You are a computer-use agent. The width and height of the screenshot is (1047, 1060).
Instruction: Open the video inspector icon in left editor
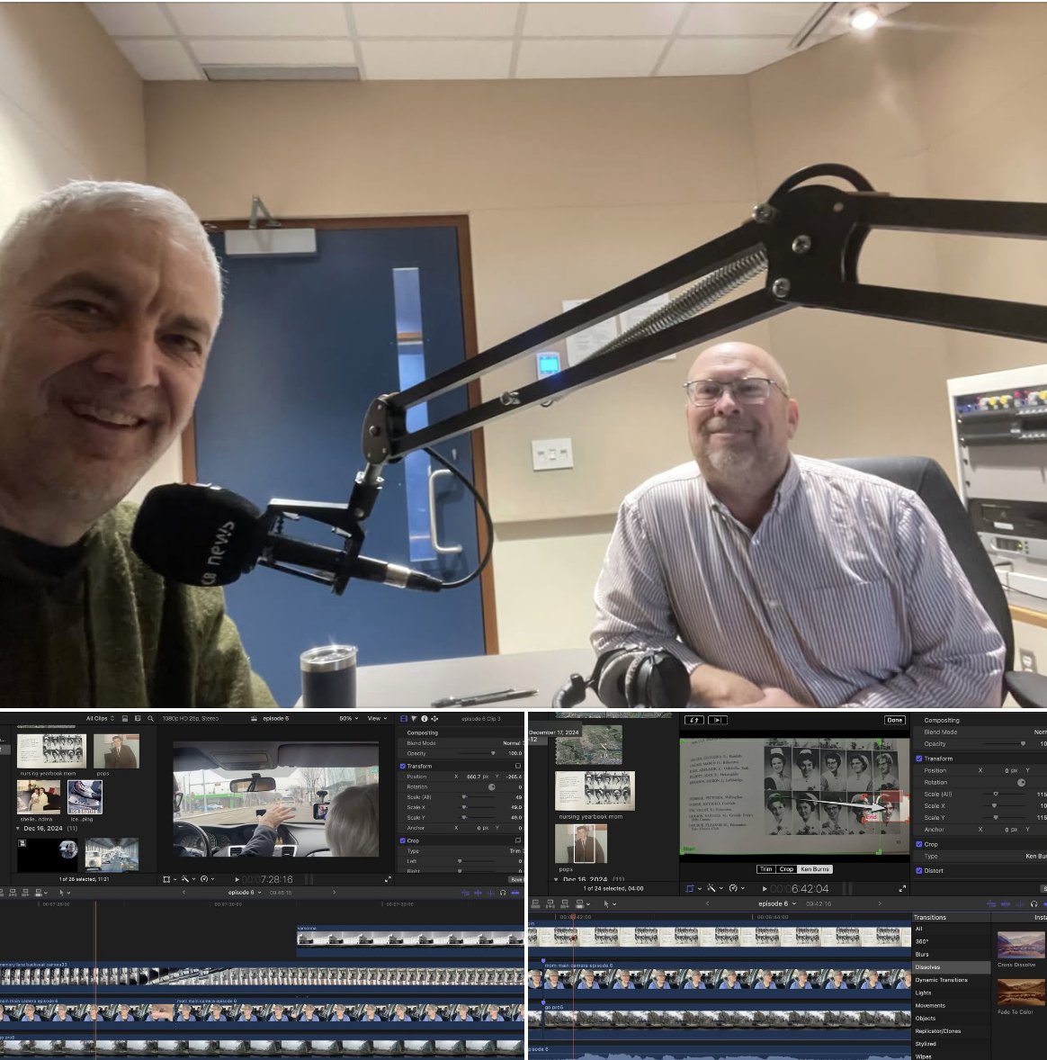coord(404,719)
